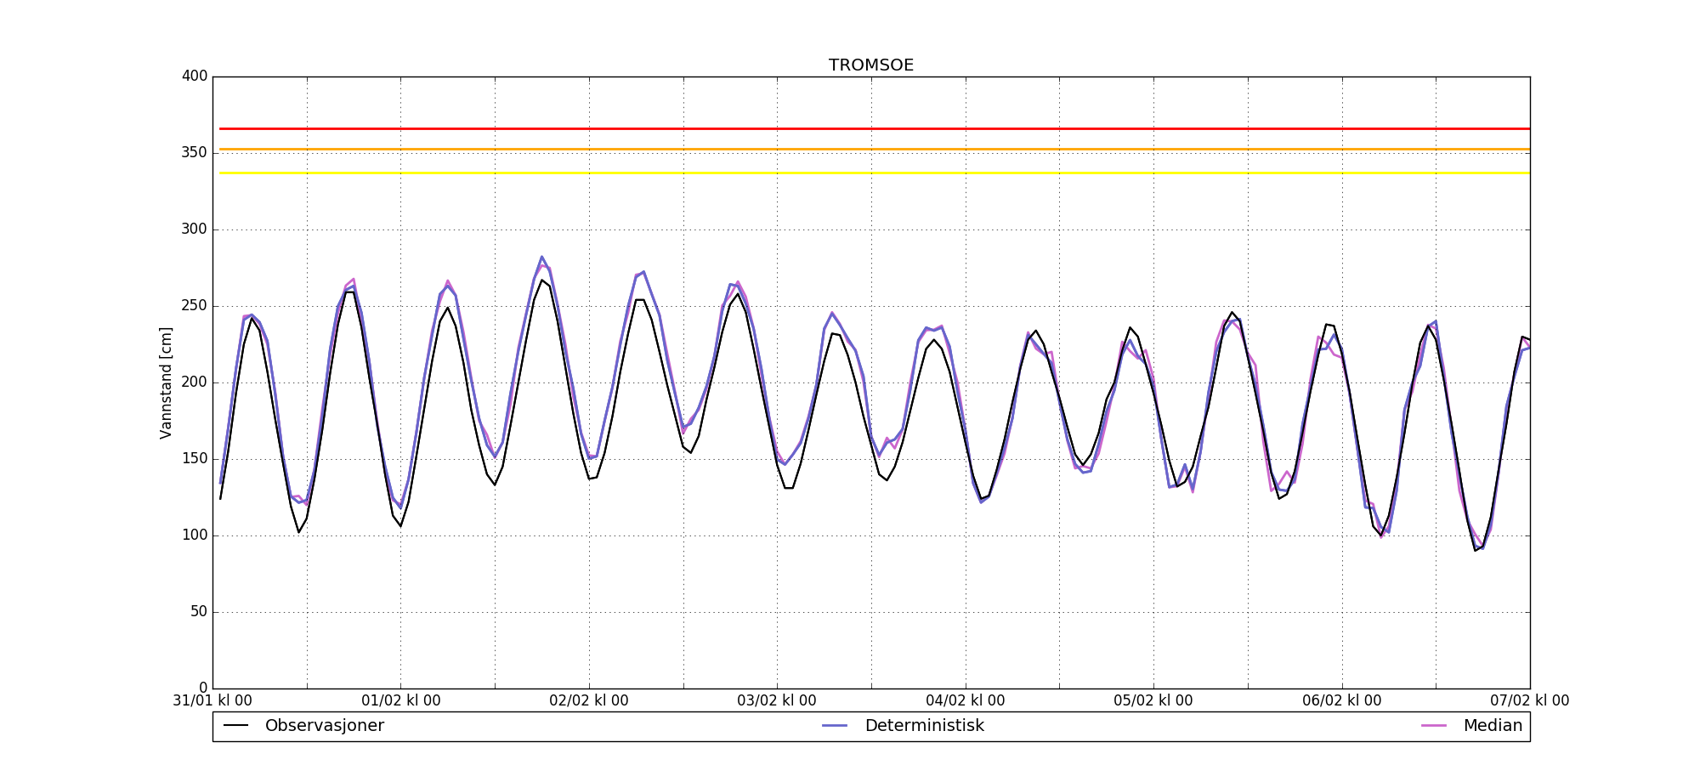
Task: Click the Median legend label
Action: pyautogui.click(x=1493, y=726)
